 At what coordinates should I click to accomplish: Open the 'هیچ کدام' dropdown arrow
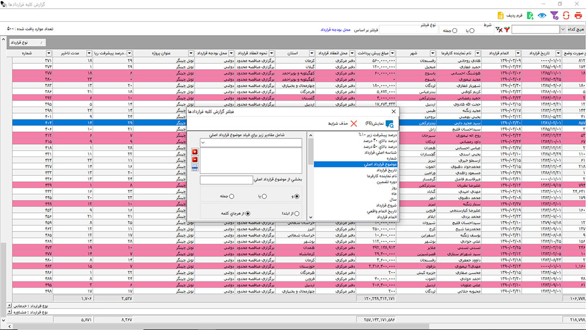tap(563, 29)
